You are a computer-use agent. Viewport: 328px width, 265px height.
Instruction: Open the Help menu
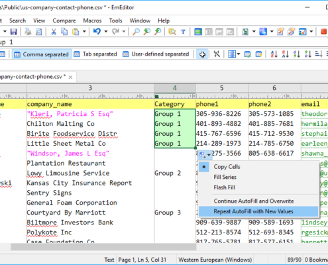[x=164, y=21]
